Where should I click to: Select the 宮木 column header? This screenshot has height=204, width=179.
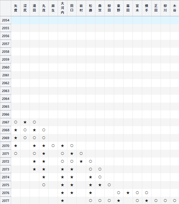[x=137, y=8]
